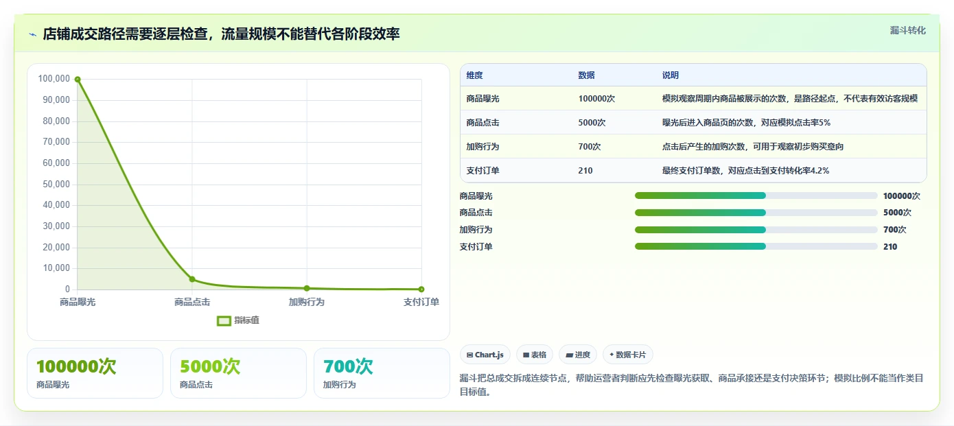Click the 指标值 legend label
Image resolution: width=954 pixels, height=426 pixels.
(246, 320)
